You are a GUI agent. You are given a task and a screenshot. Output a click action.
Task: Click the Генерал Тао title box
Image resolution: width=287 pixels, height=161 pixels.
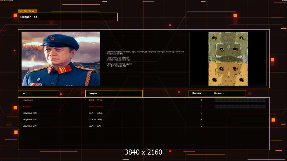click(x=68, y=17)
